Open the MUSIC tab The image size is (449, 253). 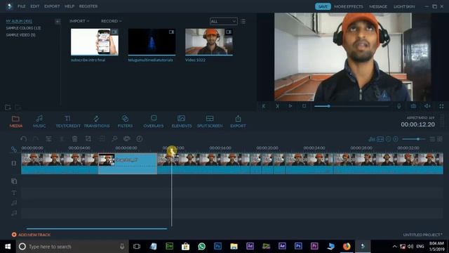[x=39, y=122]
